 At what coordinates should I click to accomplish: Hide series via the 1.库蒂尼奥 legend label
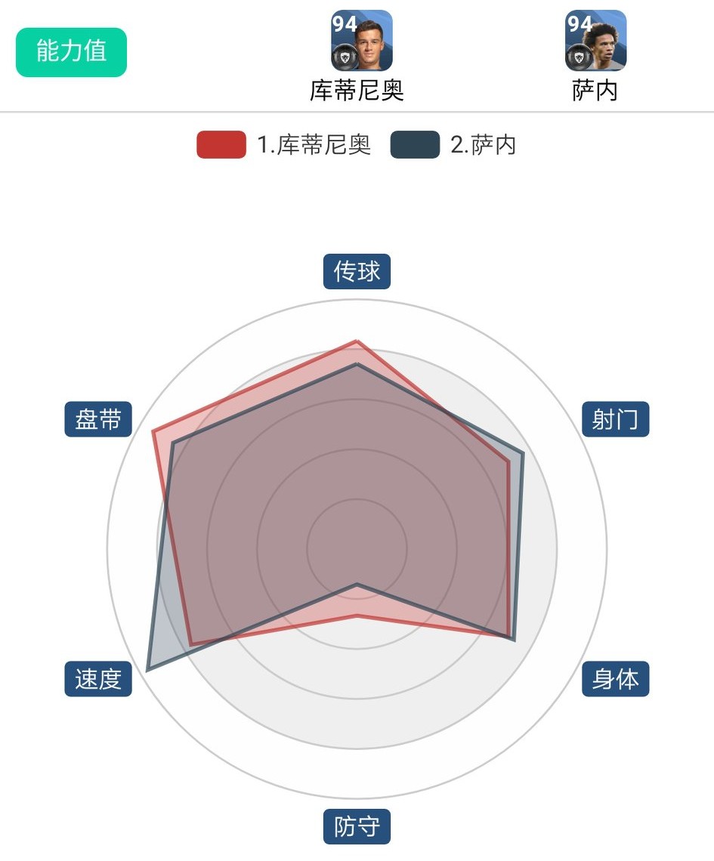click(314, 144)
